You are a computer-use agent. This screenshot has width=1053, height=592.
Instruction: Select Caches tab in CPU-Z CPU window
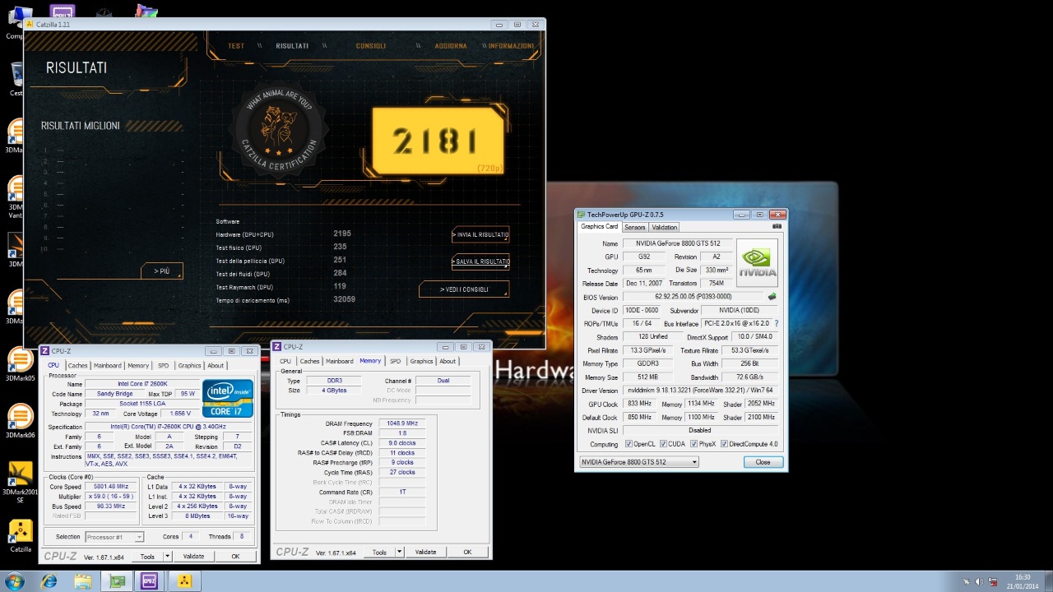tap(78, 366)
